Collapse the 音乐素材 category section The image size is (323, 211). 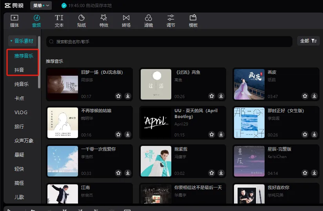click(x=22, y=41)
